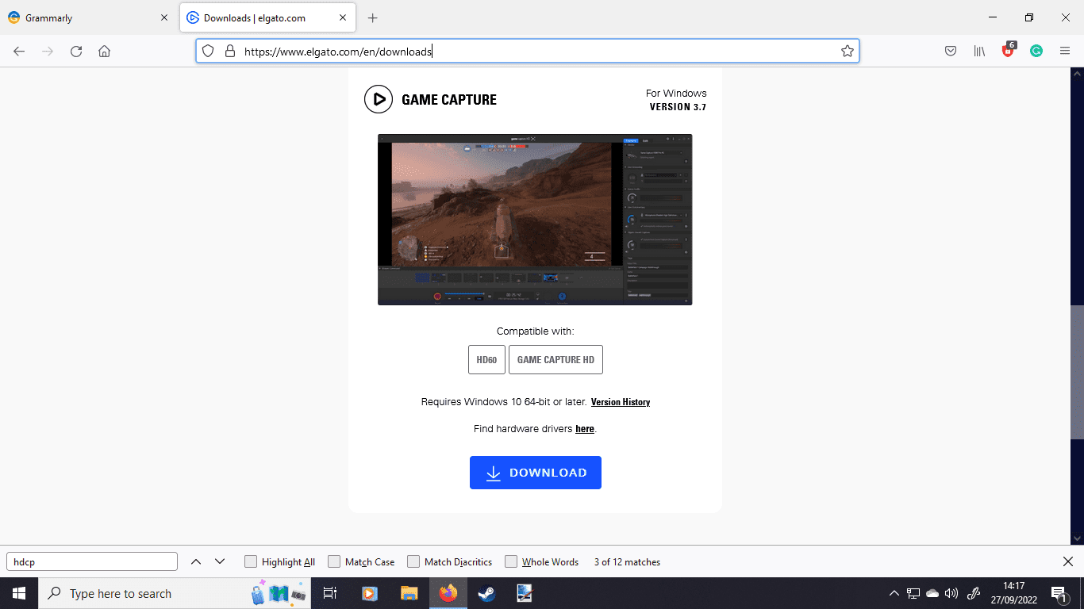Image resolution: width=1084 pixels, height=609 pixels.
Task: Select the HD60 compatibility badge
Action: click(x=486, y=359)
